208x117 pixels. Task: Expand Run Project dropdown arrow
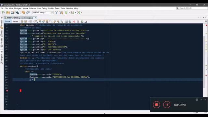pyautogui.click(x=69, y=13)
